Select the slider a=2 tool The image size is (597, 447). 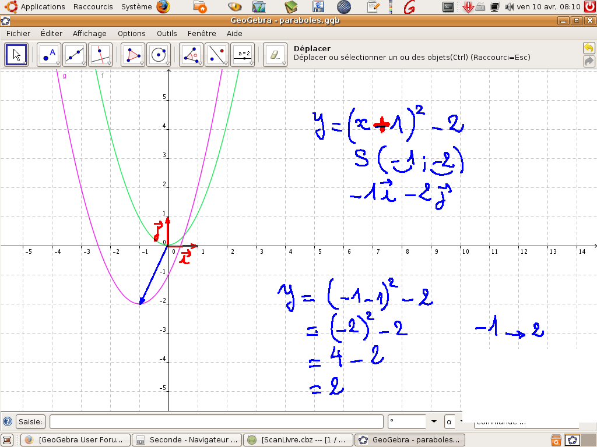(243, 55)
